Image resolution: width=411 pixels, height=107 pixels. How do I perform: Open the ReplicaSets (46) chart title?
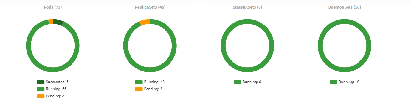pyautogui.click(x=150, y=7)
